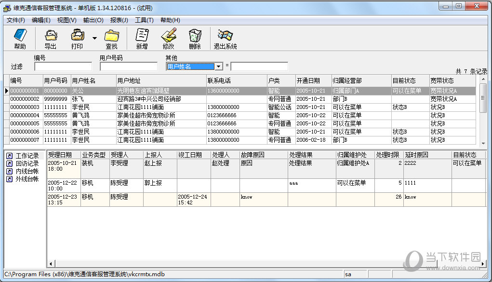Click the 光明巷友谊宾馆隔壁 address cell
The width and height of the screenshot is (492, 282).
pyautogui.click(x=161, y=91)
